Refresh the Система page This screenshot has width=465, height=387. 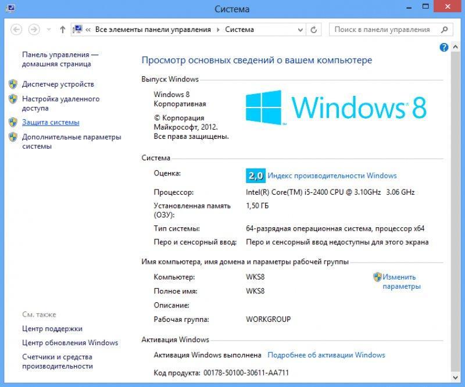(314, 30)
